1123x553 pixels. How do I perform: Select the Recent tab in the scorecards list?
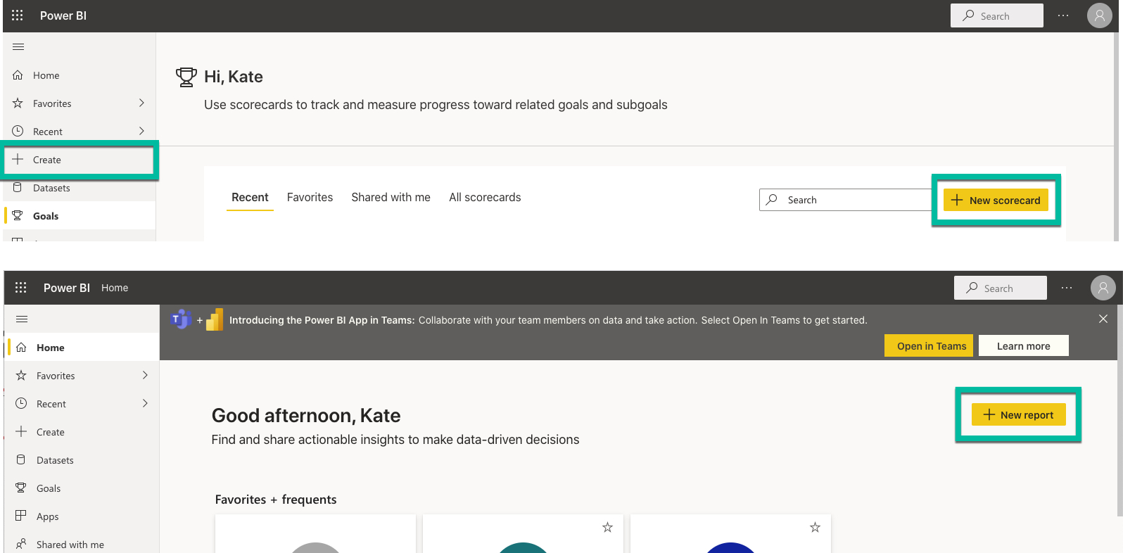250,198
